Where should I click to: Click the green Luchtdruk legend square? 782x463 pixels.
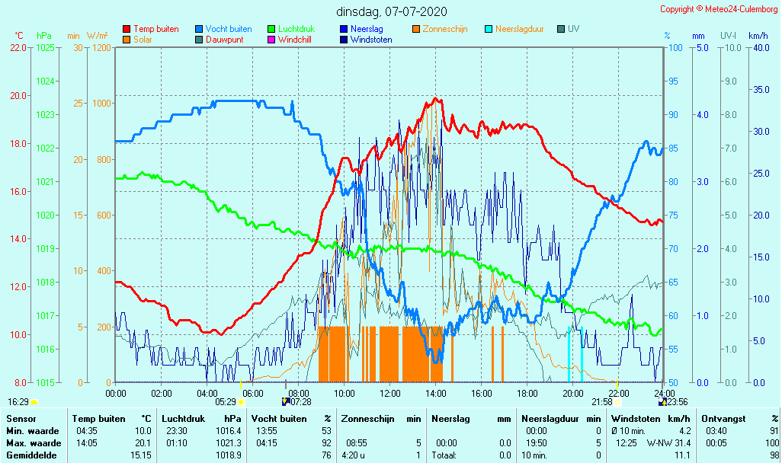click(x=271, y=29)
